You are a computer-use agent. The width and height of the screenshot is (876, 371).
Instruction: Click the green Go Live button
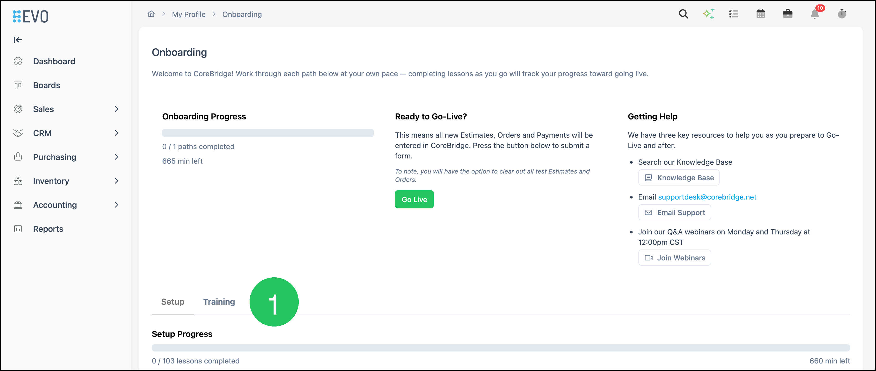point(414,199)
